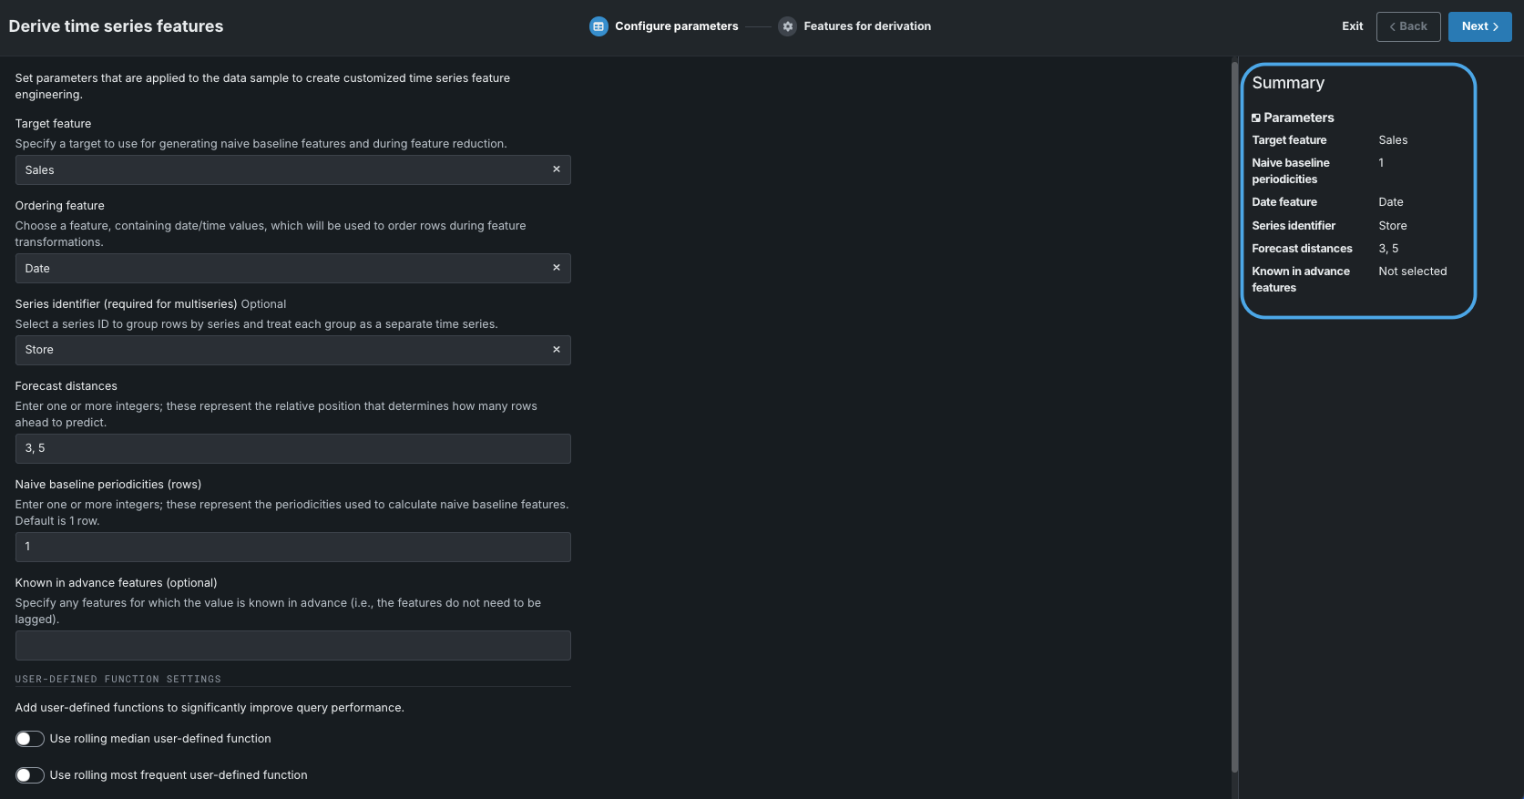Click the Next button
This screenshot has width=1524, height=799.
point(1479,26)
